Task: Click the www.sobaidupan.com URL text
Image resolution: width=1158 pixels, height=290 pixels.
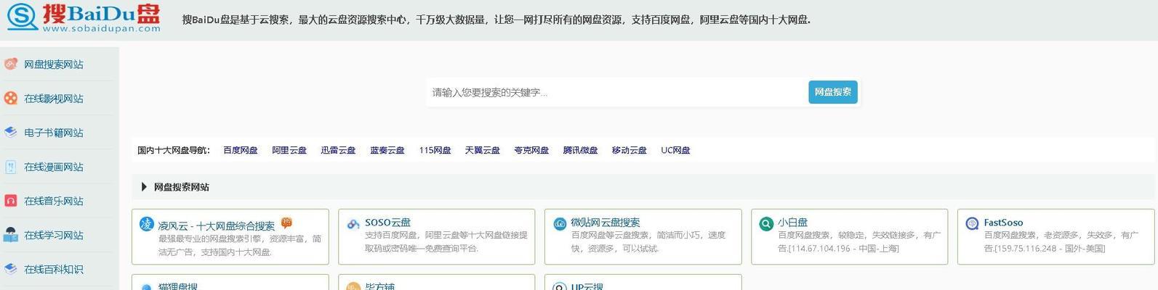Action: pyautogui.click(x=101, y=29)
